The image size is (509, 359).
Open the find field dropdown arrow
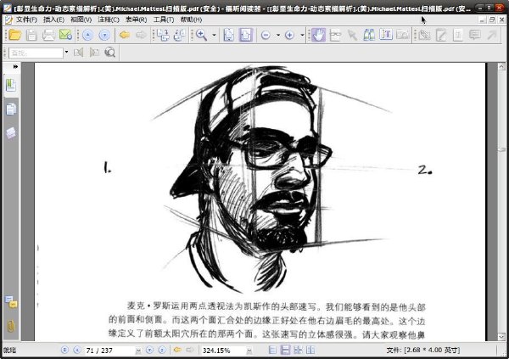click(x=66, y=53)
